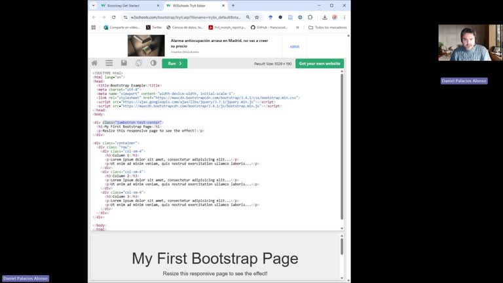This screenshot has height=283, width=503.
Task: Maximize the Chrome browser window
Action: click(331, 6)
